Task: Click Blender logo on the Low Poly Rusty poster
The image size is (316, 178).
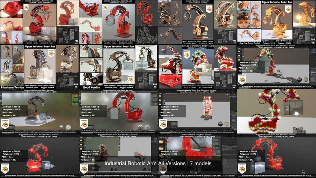Action: point(209,8)
